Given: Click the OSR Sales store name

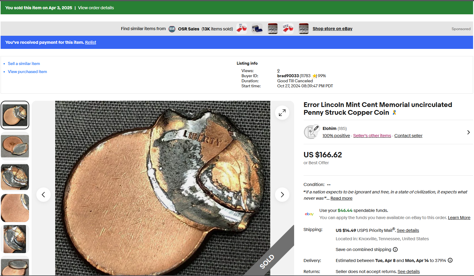Looking at the screenshot, I should coord(189,29).
